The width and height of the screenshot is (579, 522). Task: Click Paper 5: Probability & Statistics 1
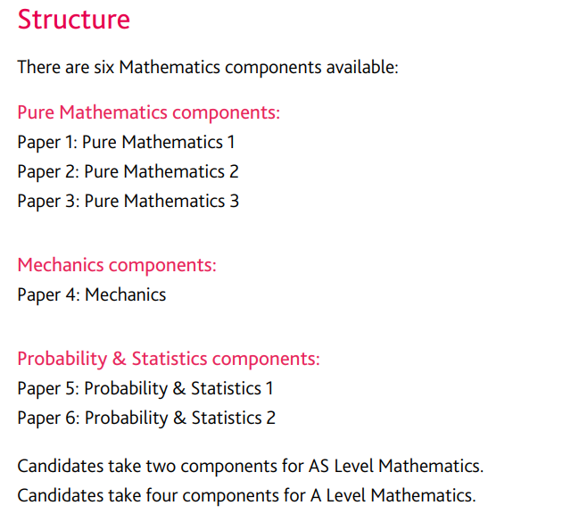[145, 389]
